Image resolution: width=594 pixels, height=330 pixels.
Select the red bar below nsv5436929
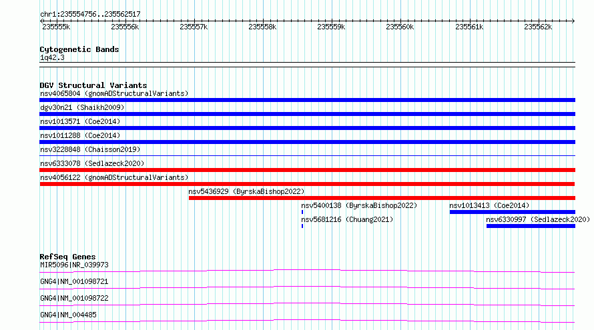click(382, 198)
